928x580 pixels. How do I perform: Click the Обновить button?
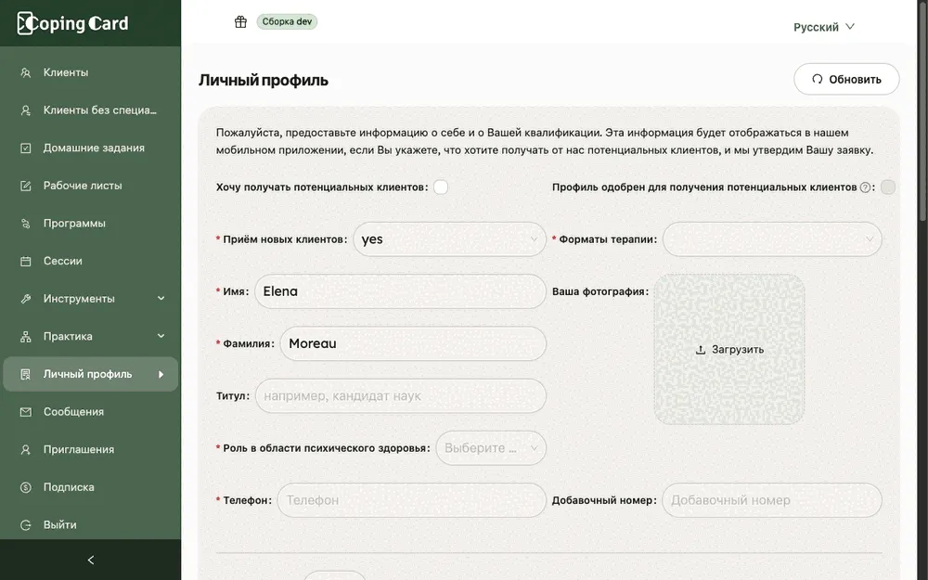pos(846,79)
